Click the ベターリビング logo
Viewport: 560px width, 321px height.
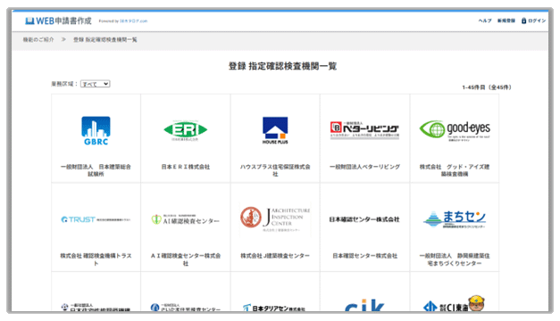tap(364, 130)
